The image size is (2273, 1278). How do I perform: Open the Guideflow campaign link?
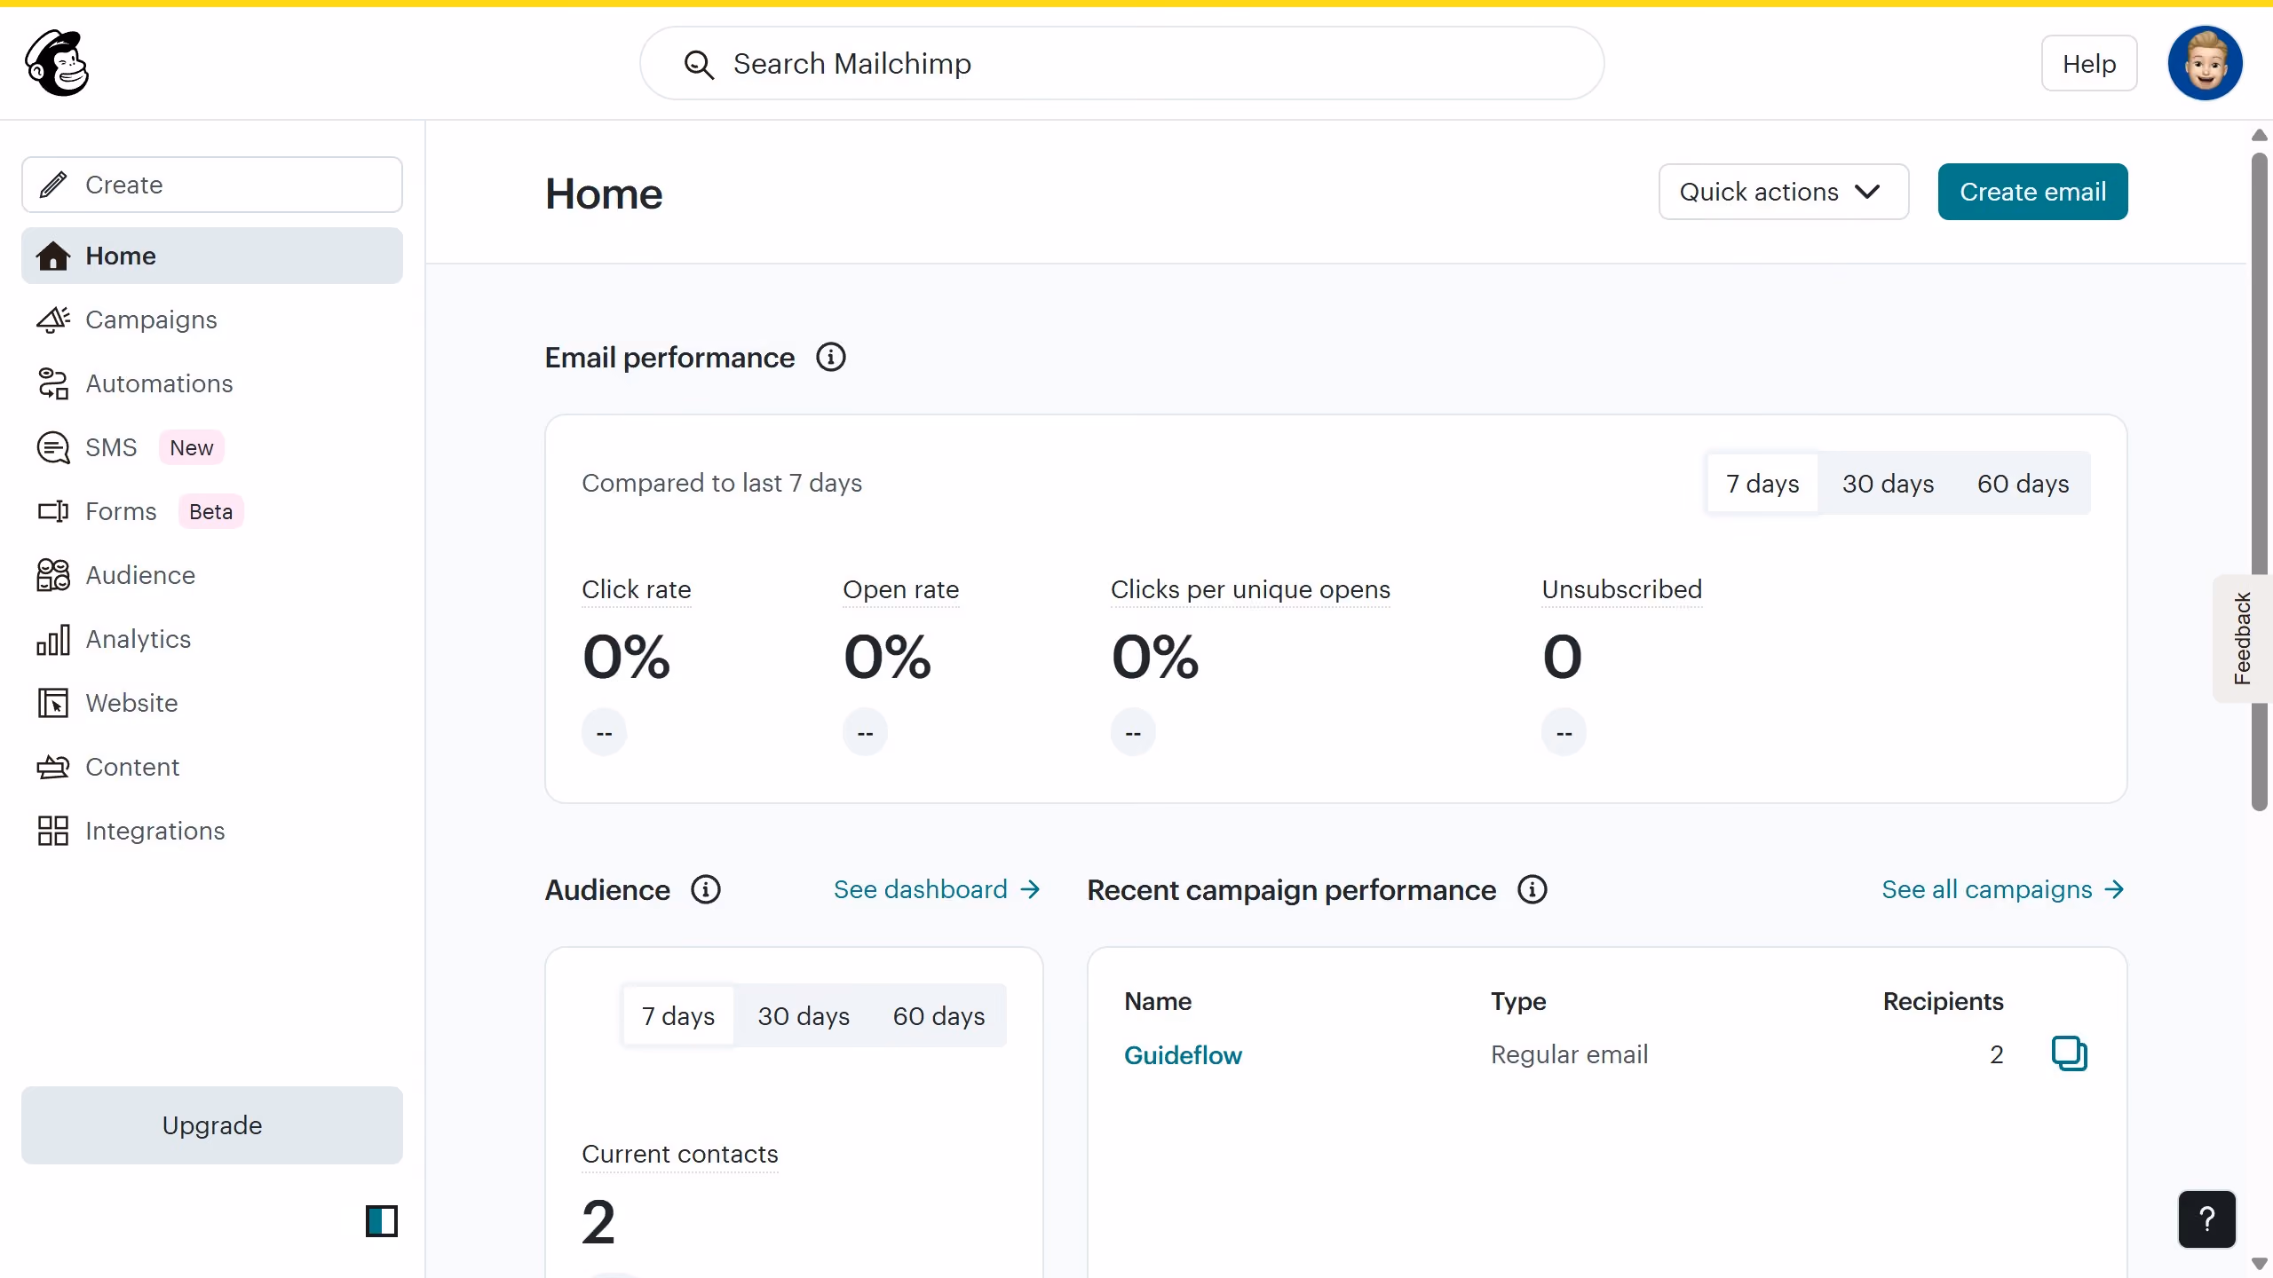1183,1054
